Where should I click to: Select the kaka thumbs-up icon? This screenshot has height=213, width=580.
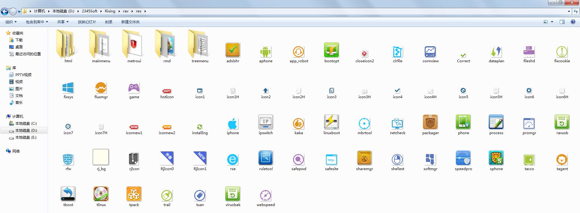tap(298, 124)
